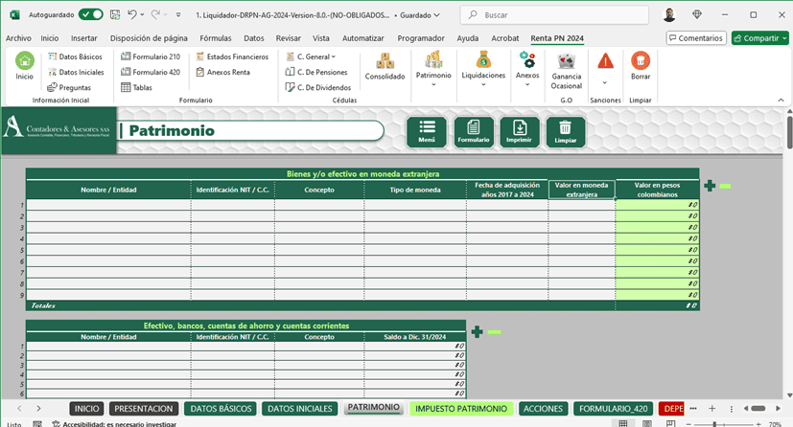Open the Tablas ribbon item
This screenshot has height=427, width=793.
[136, 87]
